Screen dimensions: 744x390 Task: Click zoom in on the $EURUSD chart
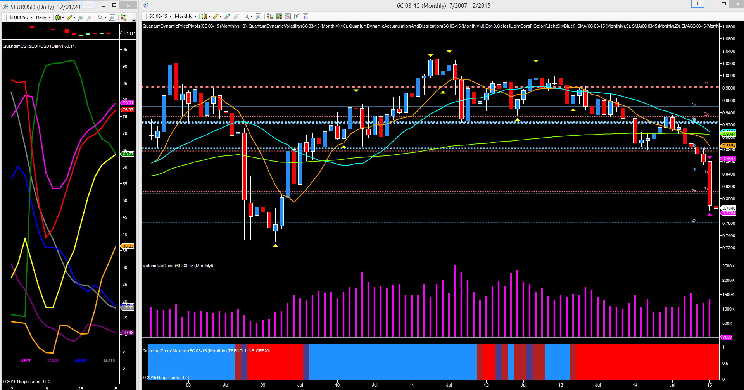(81, 17)
